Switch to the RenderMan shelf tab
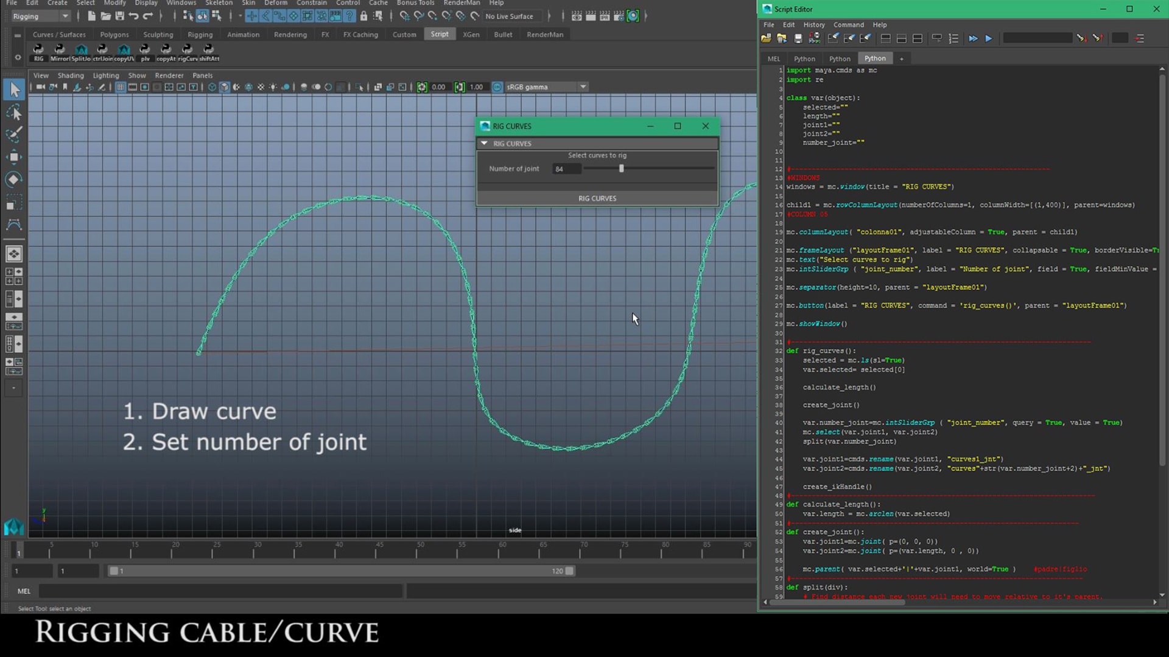Screen dimensions: 1169x657 coord(544,35)
